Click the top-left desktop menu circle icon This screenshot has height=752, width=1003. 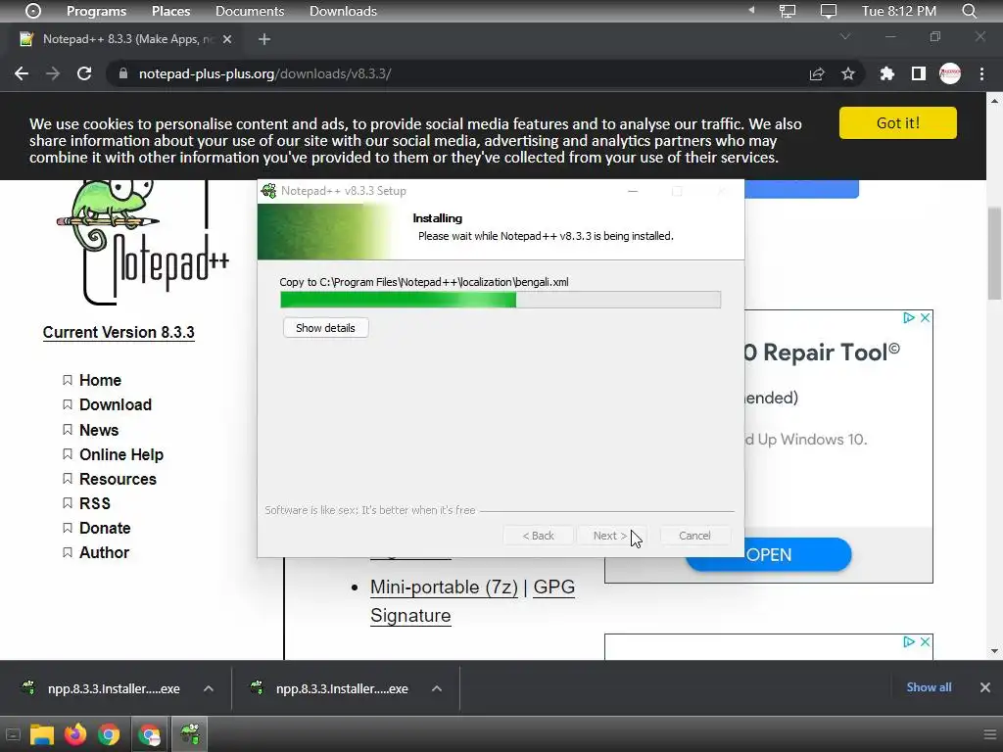(33, 11)
